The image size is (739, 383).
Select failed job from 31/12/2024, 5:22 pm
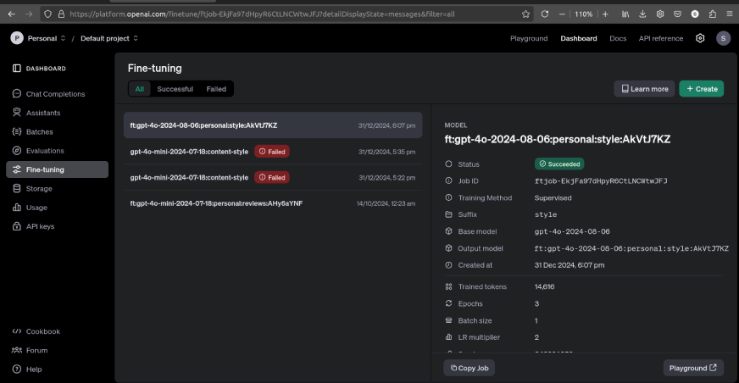273,177
